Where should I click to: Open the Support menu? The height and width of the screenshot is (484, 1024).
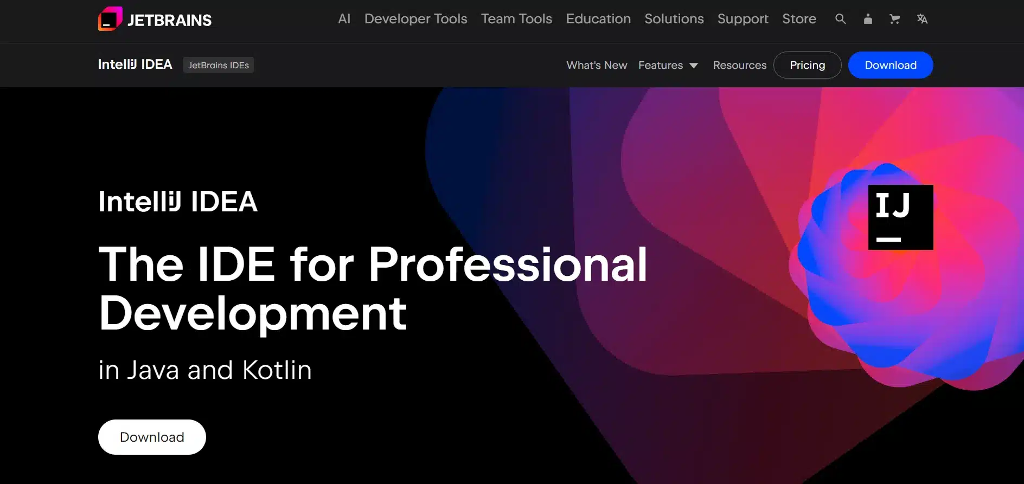(x=743, y=20)
